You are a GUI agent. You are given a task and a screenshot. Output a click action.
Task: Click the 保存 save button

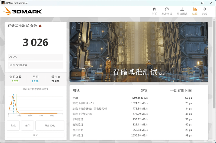click(28, 125)
